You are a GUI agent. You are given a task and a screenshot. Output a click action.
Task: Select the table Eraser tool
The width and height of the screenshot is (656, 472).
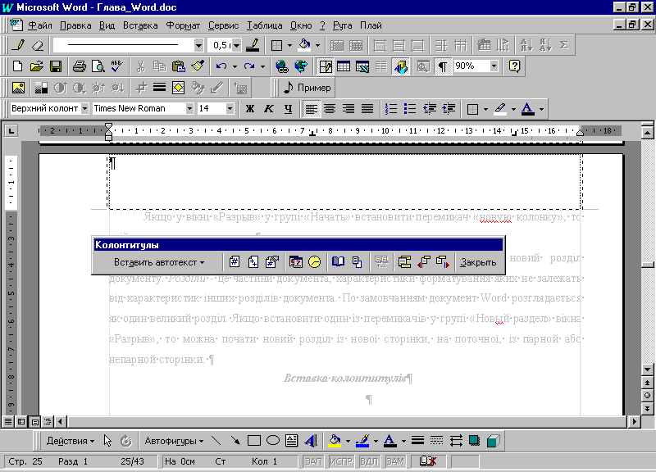(38, 45)
